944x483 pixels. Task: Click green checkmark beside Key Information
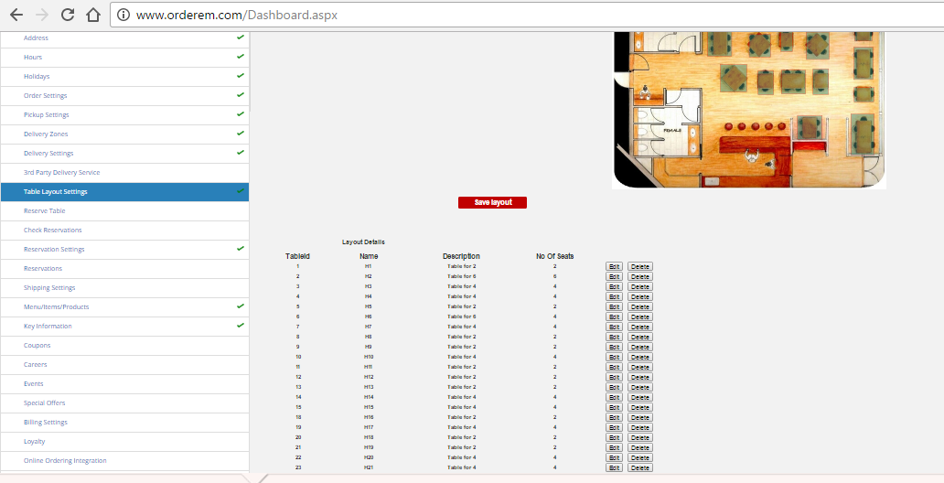click(x=240, y=325)
